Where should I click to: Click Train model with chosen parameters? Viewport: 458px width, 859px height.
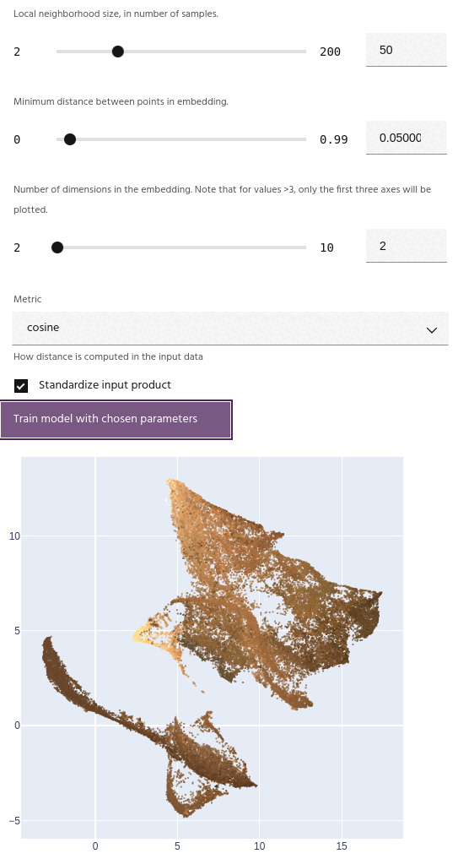tap(116, 419)
